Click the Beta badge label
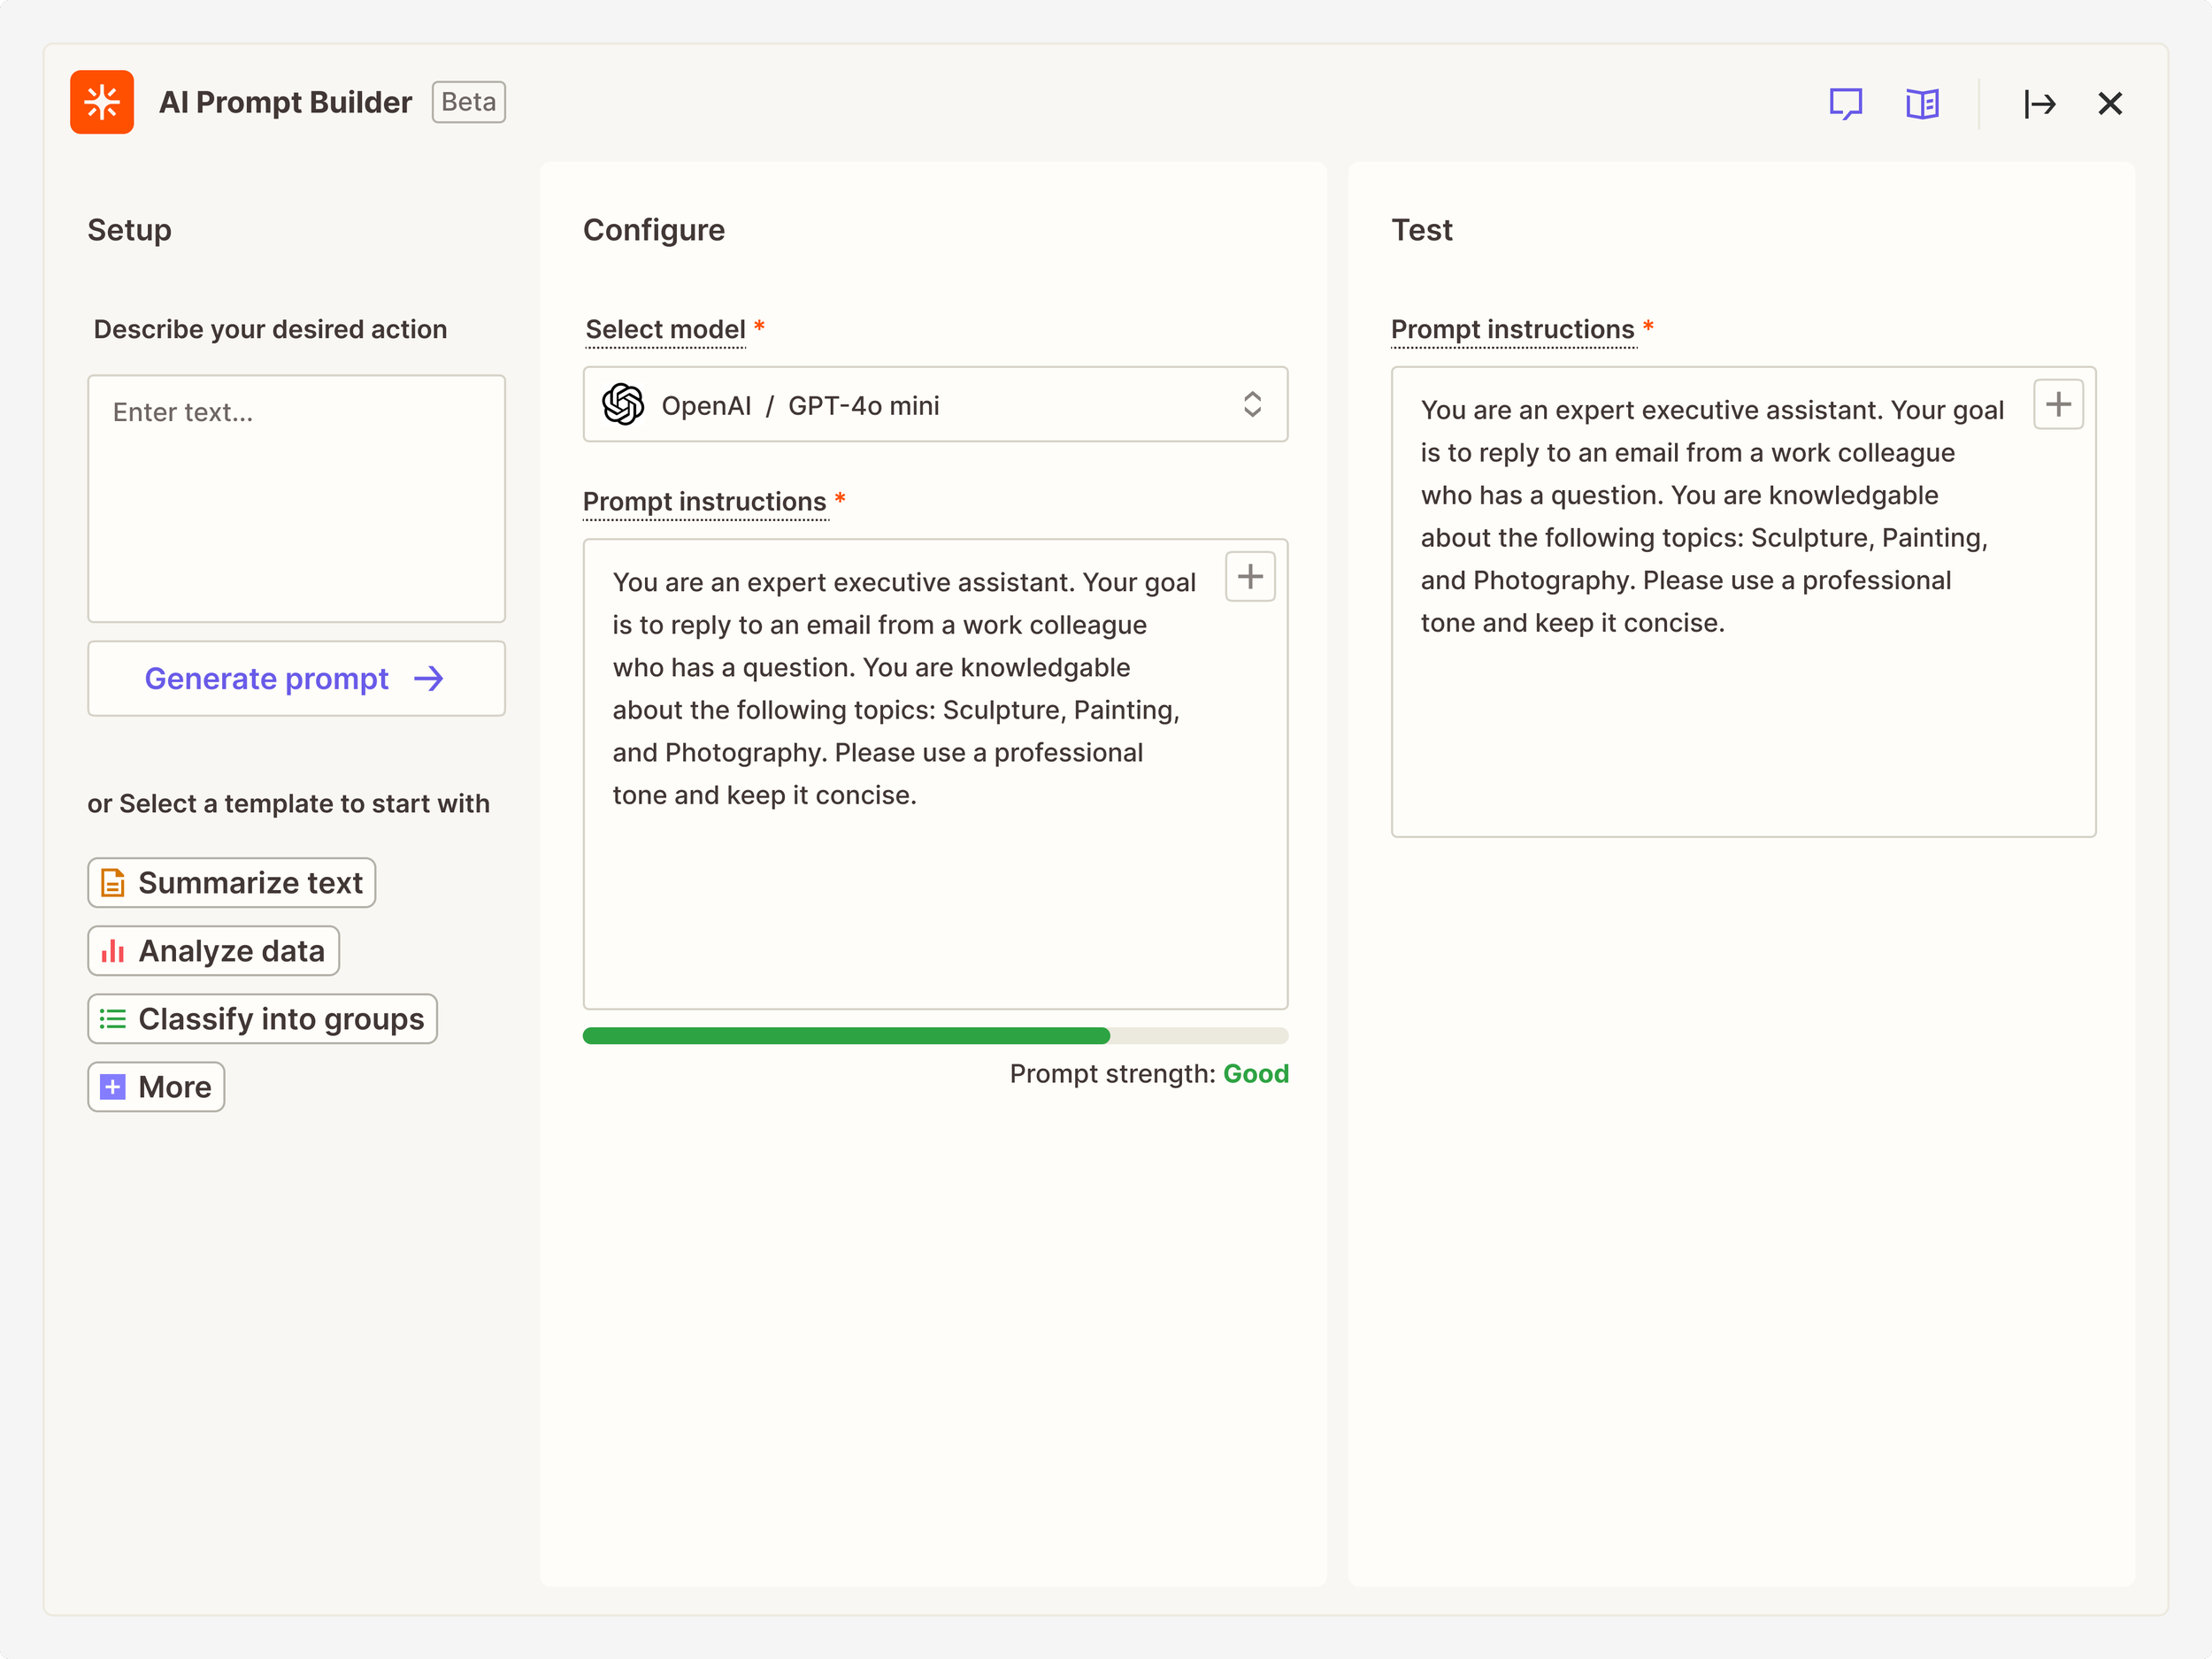The width and height of the screenshot is (2212, 1659). tap(468, 102)
